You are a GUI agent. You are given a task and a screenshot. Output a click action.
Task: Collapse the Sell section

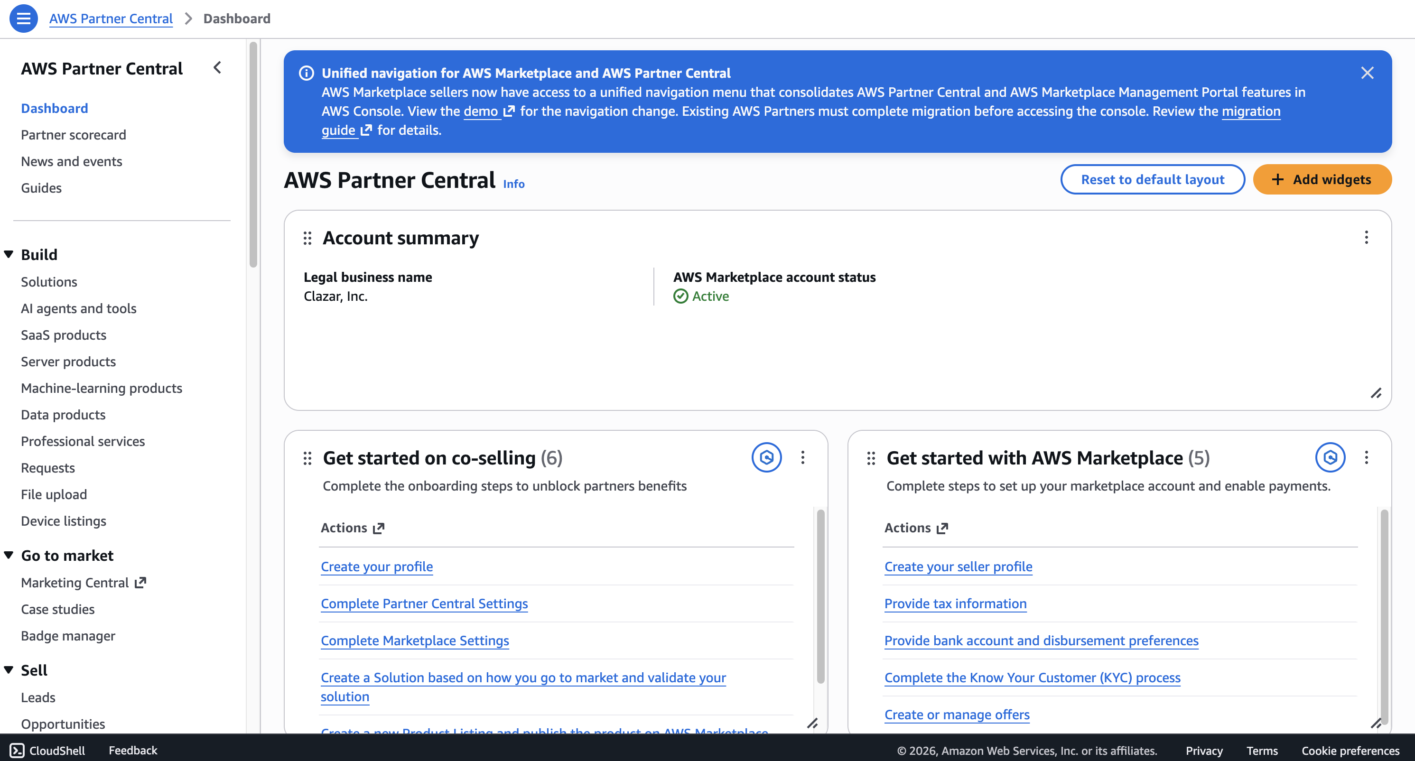coord(9,670)
